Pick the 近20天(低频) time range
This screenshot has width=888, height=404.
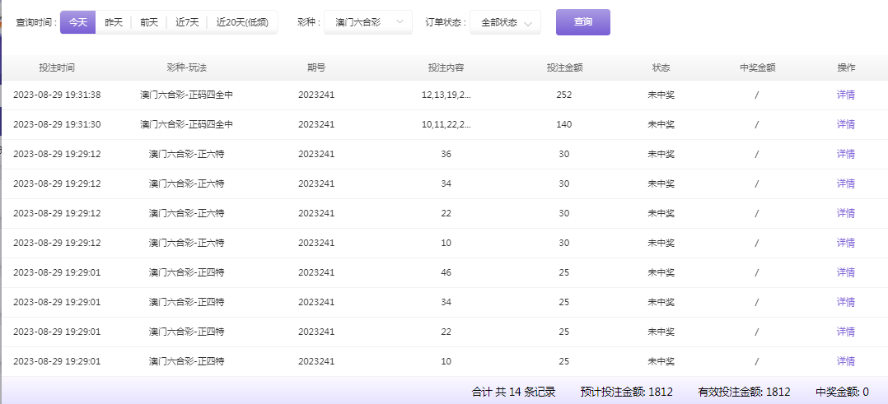[242, 22]
